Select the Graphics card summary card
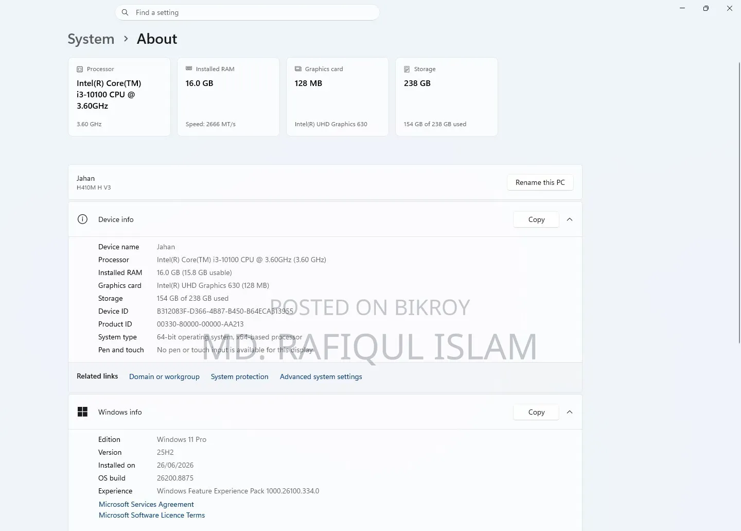Image resolution: width=741 pixels, height=531 pixels. [338, 97]
